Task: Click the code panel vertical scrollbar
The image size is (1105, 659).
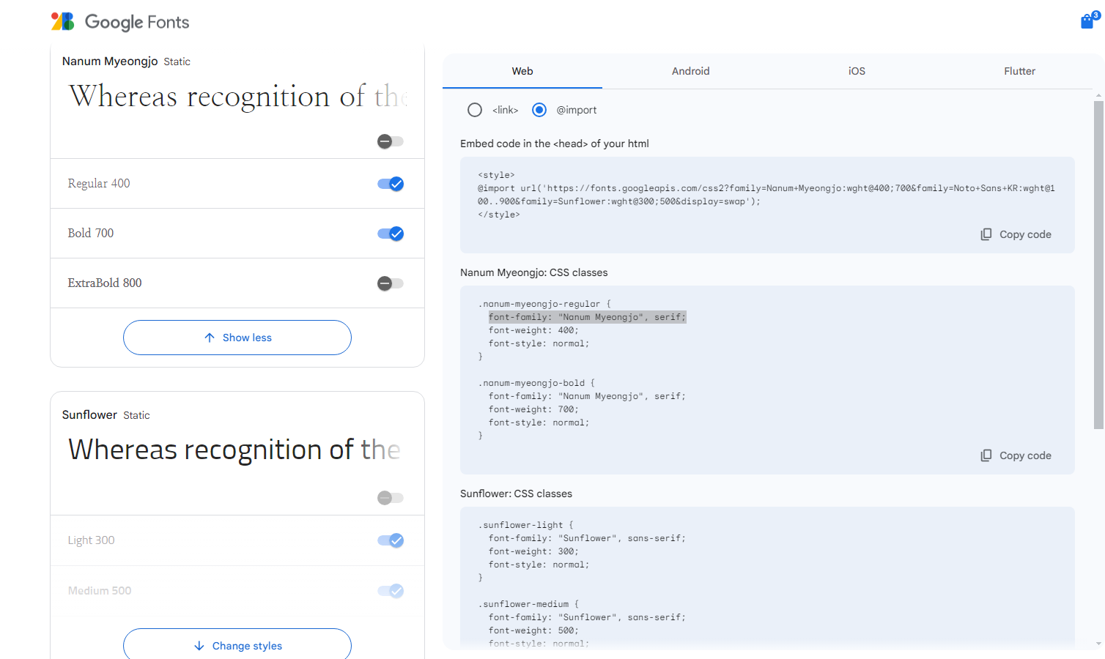Action: coord(1098,265)
